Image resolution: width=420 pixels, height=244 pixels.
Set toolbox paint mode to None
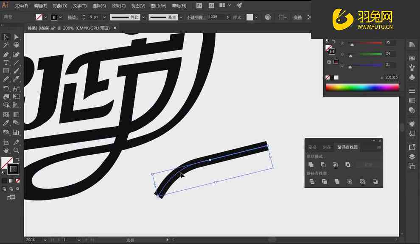click(17, 181)
